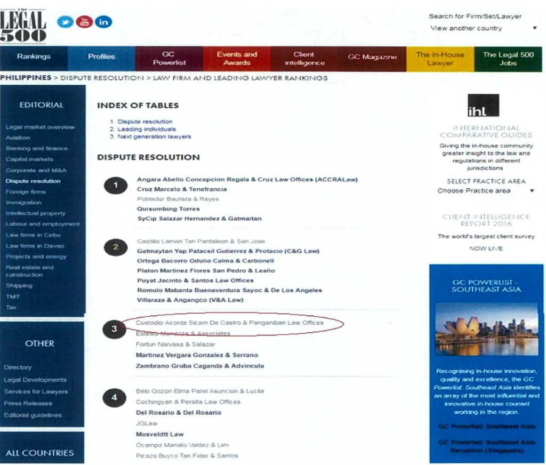Viewport: 546px width, 465px height.
Task: Open Tax section
Action: (x=11, y=308)
